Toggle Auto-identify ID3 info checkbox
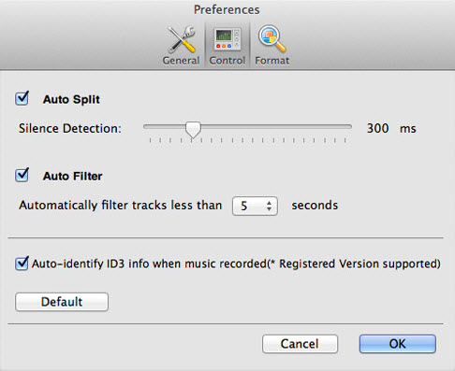455x371 pixels. click(x=22, y=264)
